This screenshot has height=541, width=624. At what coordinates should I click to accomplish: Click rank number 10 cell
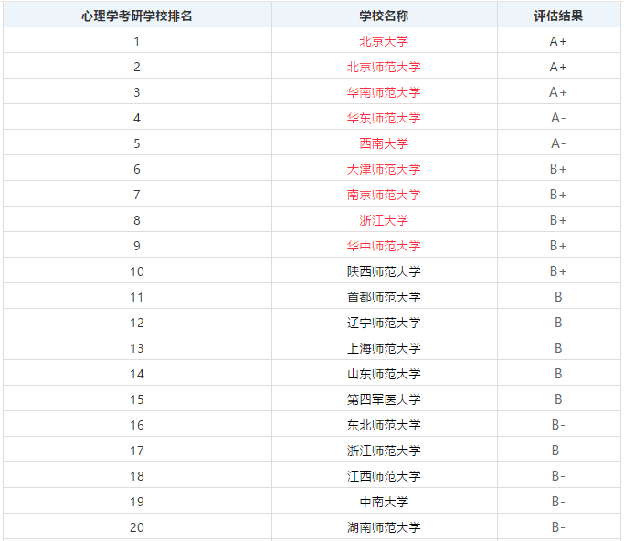[x=137, y=271]
